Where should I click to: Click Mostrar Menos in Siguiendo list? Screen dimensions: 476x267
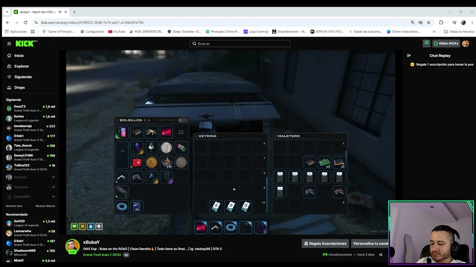coord(45,206)
